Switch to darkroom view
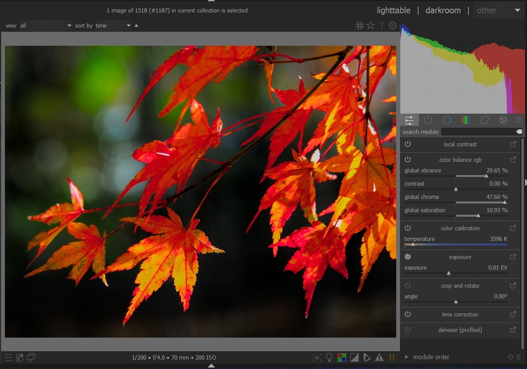This screenshot has width=527, height=369. 443,10
